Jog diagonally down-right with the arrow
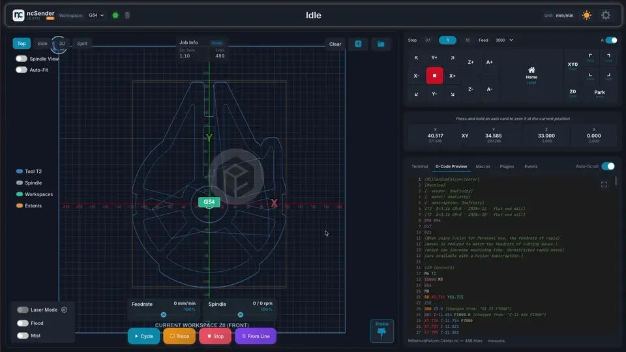The height and width of the screenshot is (352, 626). tap(453, 94)
